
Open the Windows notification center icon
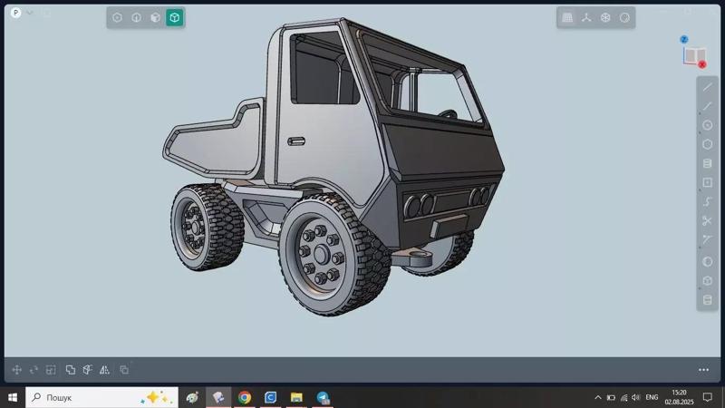pyautogui.click(x=708, y=397)
